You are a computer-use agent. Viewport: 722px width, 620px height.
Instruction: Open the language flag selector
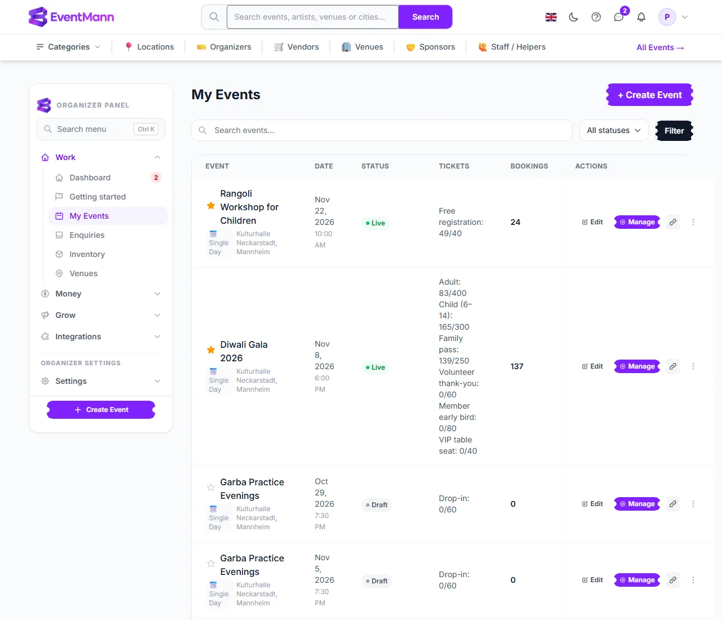point(551,17)
